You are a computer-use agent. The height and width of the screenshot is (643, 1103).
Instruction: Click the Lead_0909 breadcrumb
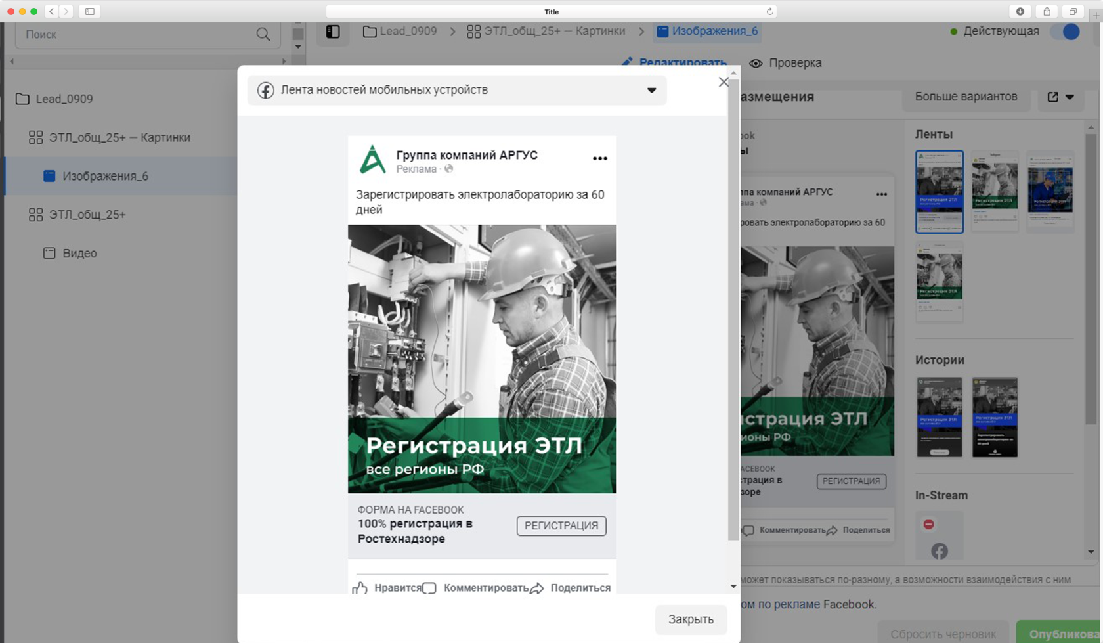coord(400,31)
